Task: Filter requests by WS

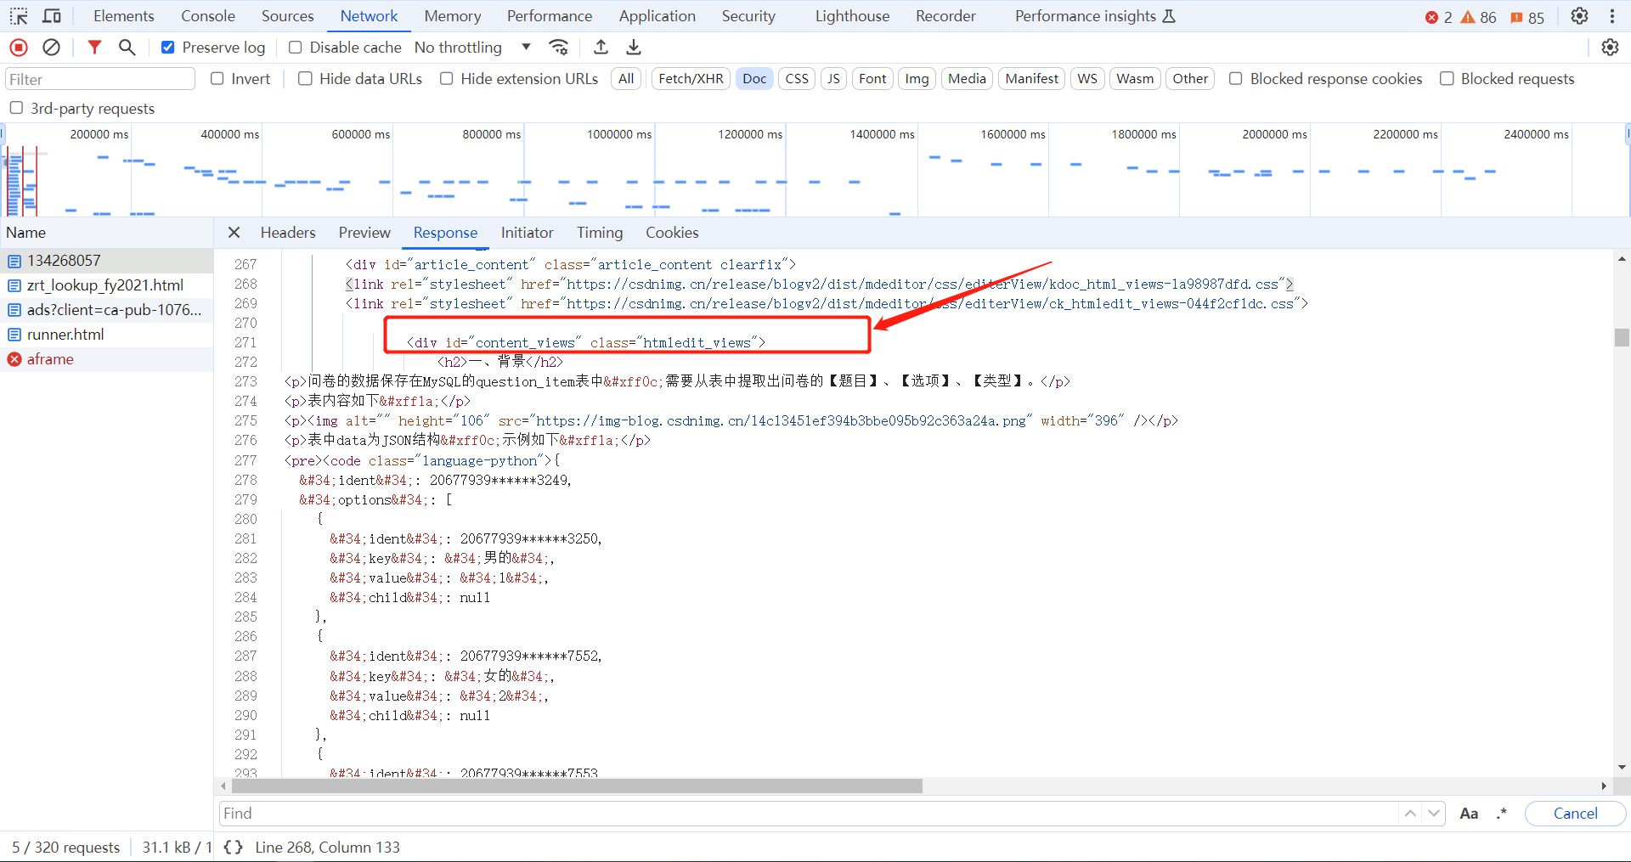Action: [1087, 79]
